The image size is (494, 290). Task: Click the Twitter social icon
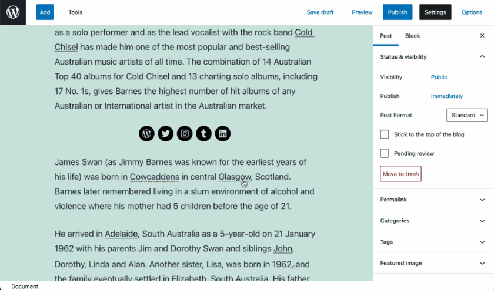pos(166,134)
